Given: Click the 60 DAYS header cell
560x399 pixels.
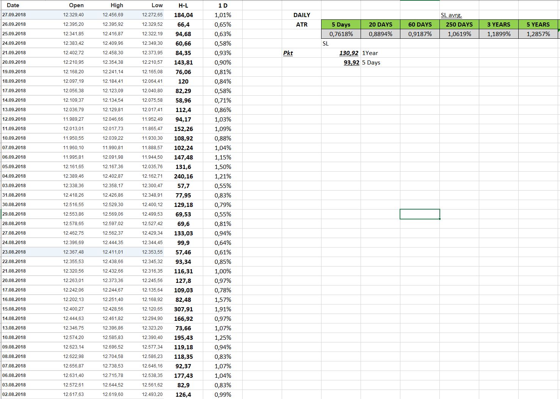Looking at the screenshot, I should point(420,24).
